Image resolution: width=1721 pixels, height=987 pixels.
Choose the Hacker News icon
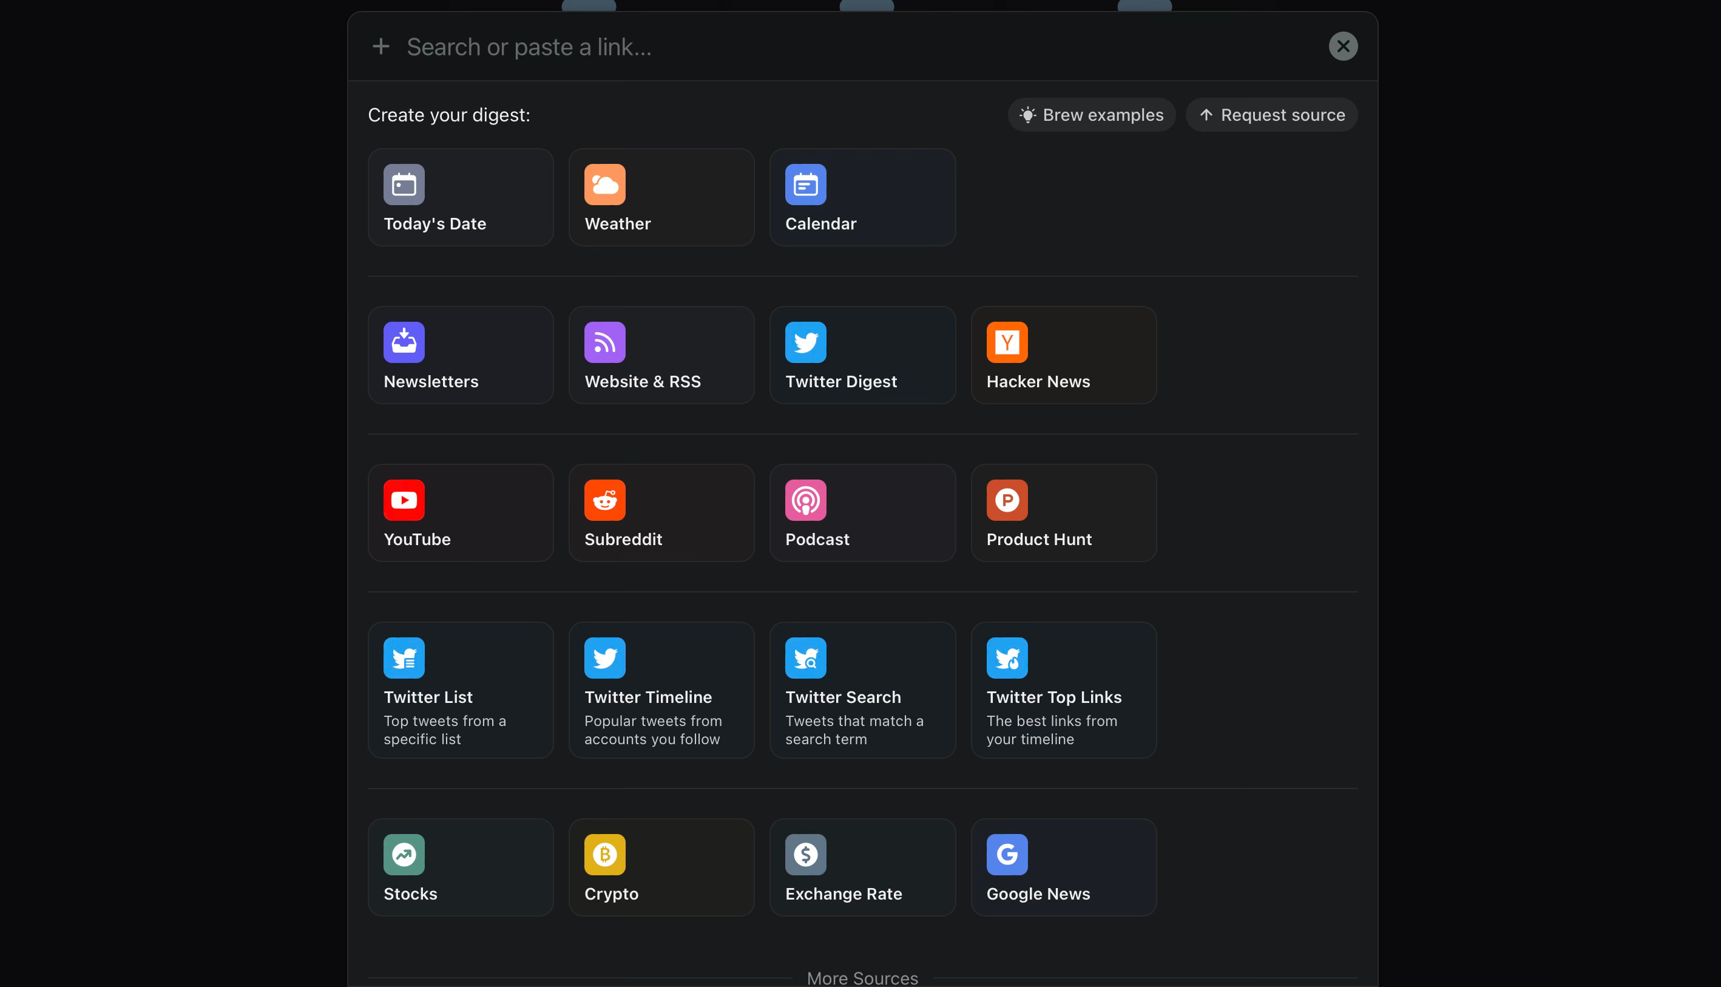(x=1007, y=342)
